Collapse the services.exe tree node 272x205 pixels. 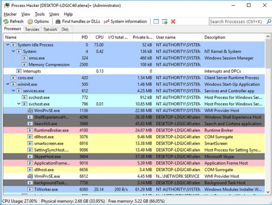click(14, 91)
